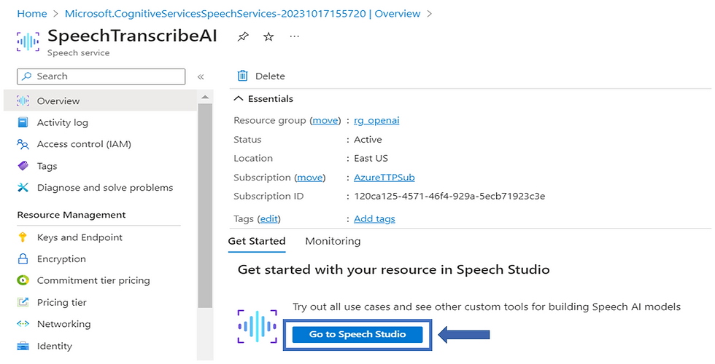Focus the sidebar Search field
715x364 pixels.
click(101, 76)
